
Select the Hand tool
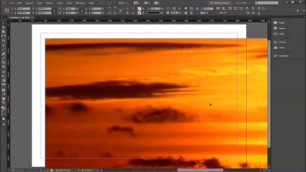coord(3,99)
